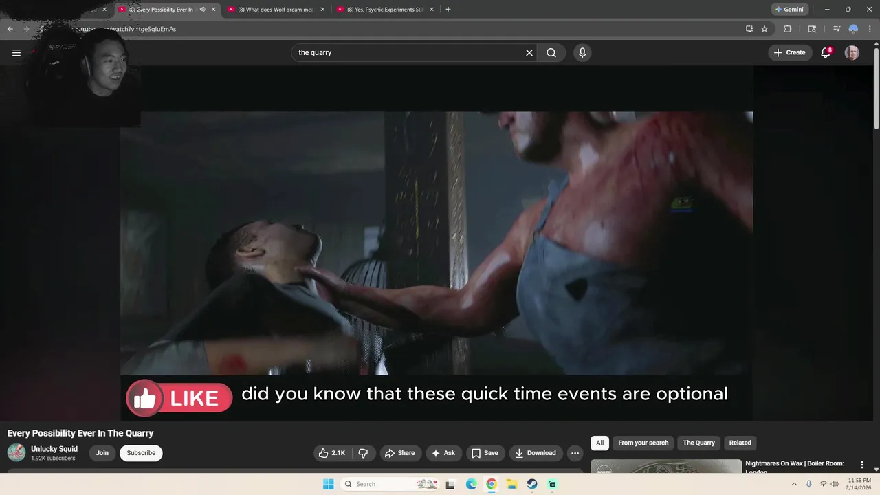Select the 'All' filter chip

pyautogui.click(x=599, y=443)
